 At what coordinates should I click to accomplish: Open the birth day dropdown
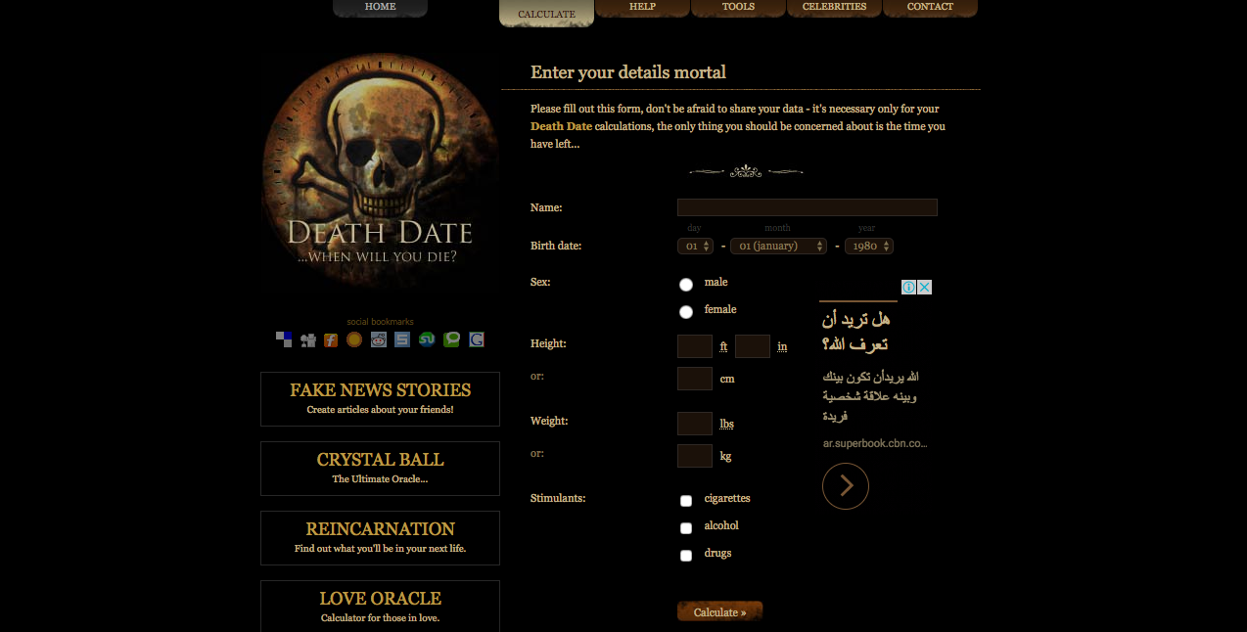695,247
